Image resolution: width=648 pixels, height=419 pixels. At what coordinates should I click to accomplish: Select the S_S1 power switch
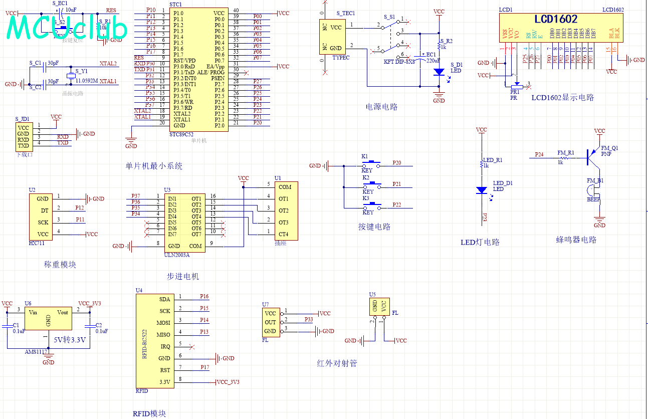click(x=391, y=36)
